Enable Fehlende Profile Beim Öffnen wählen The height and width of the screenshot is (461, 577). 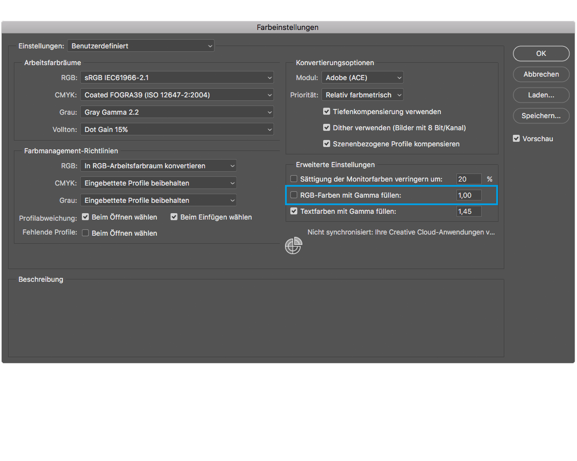85,233
